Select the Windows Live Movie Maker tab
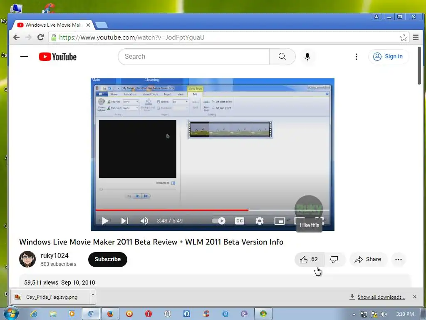426x320 pixels. [53, 25]
